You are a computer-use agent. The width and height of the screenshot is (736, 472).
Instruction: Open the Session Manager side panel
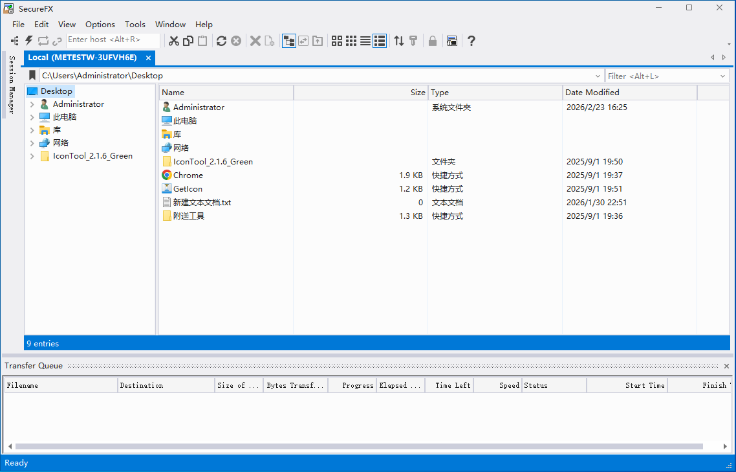coord(11,85)
